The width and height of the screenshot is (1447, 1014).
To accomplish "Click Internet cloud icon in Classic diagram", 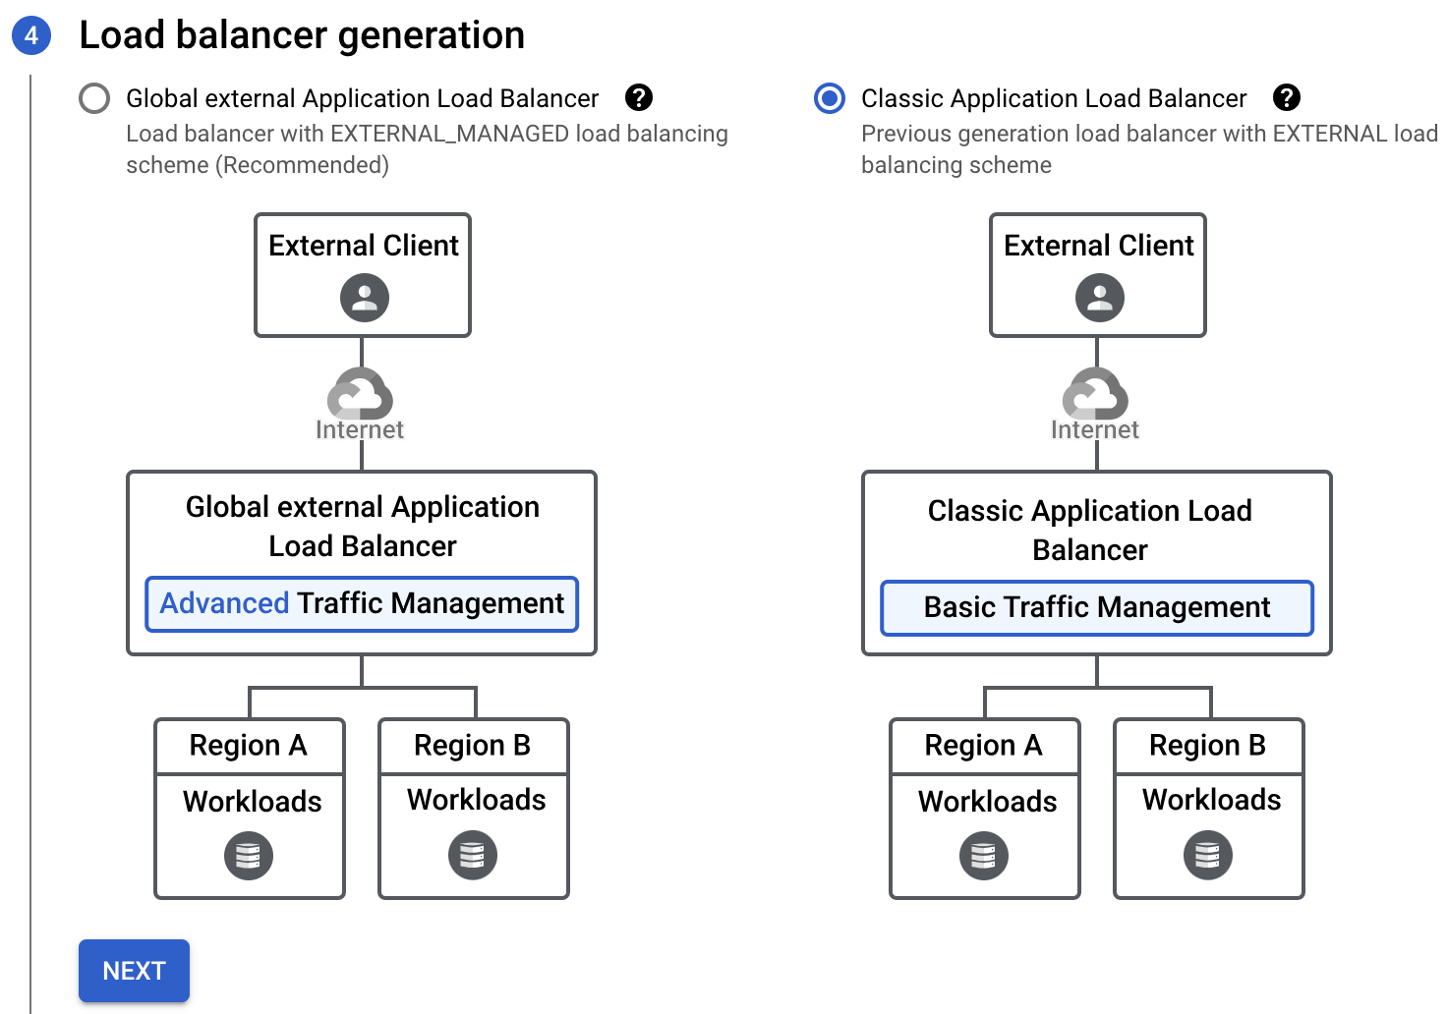I will [1095, 394].
